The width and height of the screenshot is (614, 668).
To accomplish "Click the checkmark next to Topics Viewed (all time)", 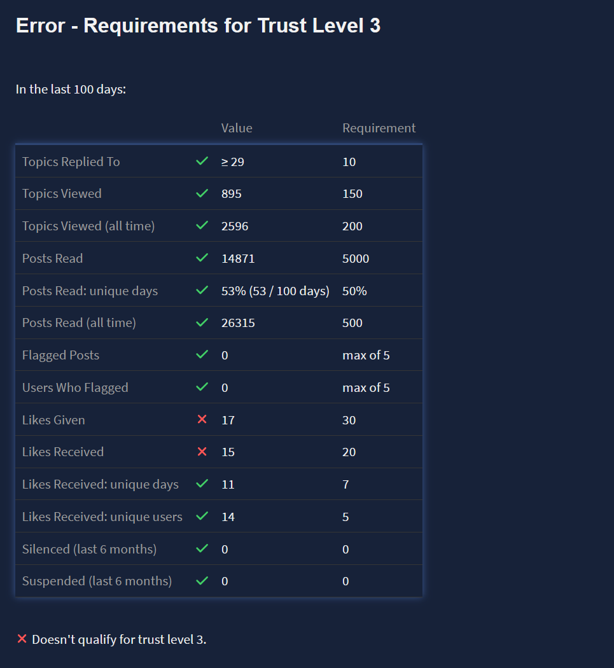I will pyautogui.click(x=202, y=226).
